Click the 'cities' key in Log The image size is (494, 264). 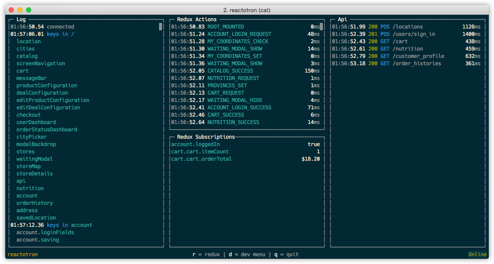tap(26, 49)
